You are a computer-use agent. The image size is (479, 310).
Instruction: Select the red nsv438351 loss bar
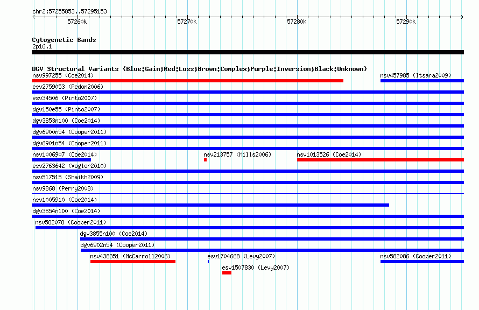[133, 262]
